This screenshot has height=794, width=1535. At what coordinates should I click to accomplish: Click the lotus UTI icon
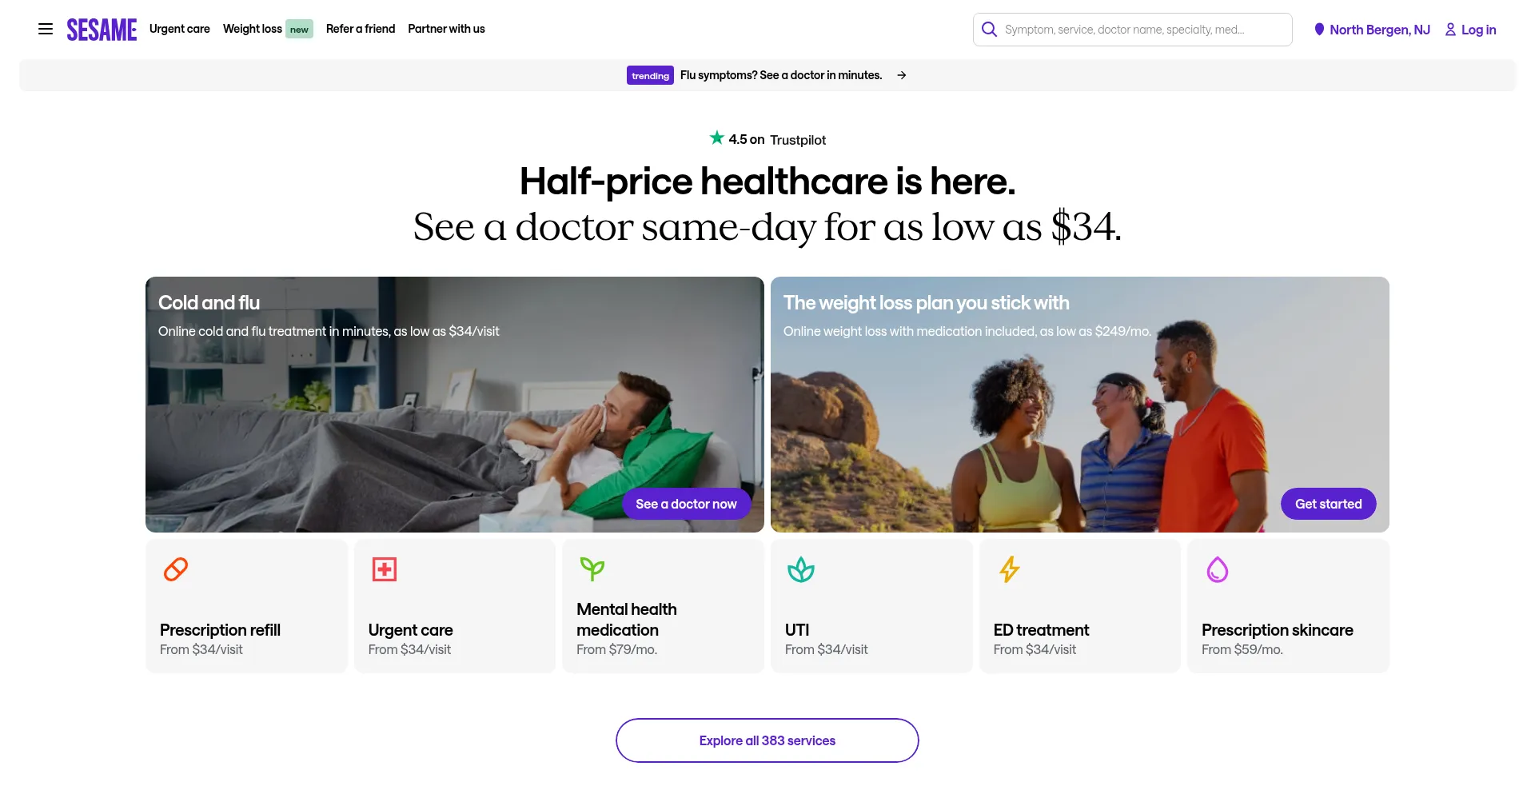801,569
